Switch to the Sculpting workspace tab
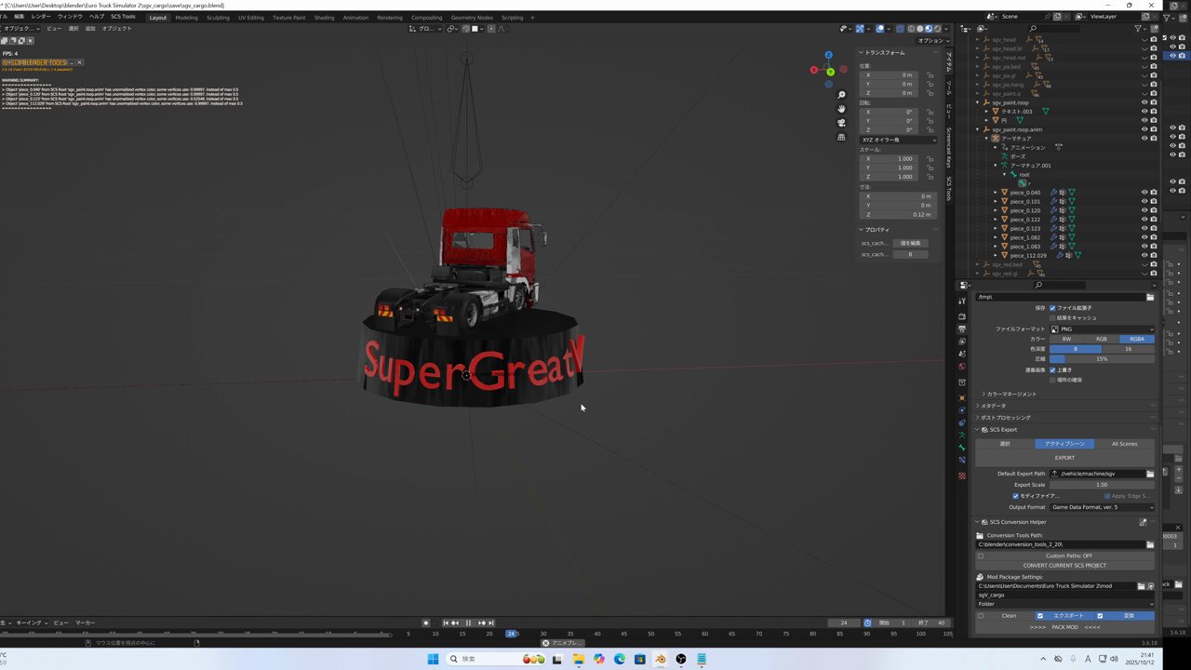 218,17
